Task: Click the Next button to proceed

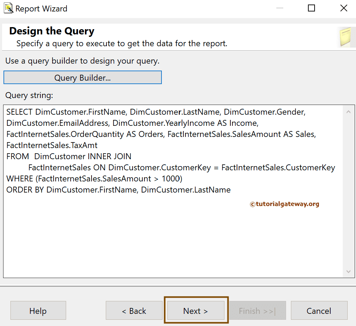Action: (195, 310)
